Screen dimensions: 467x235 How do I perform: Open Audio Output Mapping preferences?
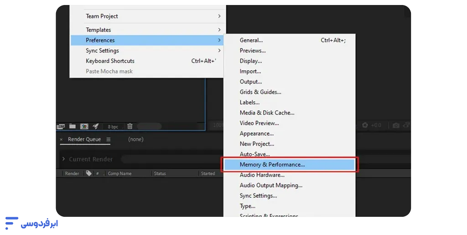(x=290, y=185)
